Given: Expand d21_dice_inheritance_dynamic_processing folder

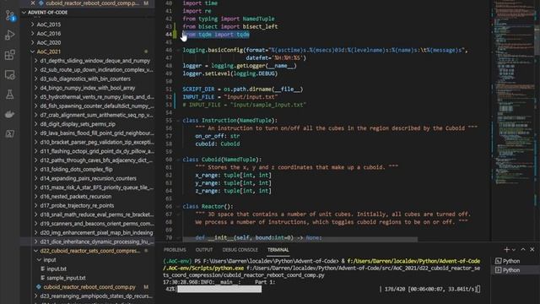Looking at the screenshot, I should [35, 242].
